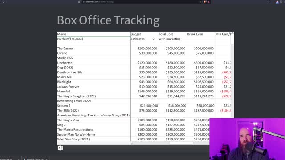Viewport: 285px width, 160px height.
Task: Open the Excel icon below the spreadsheet
Action: (x=61, y=148)
